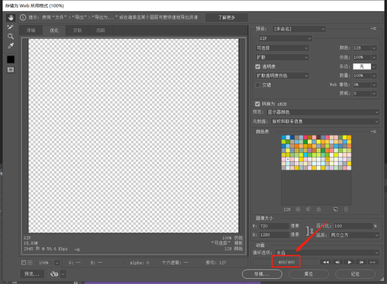
Task: Toggle slices visibility icon
Action: pos(10,69)
